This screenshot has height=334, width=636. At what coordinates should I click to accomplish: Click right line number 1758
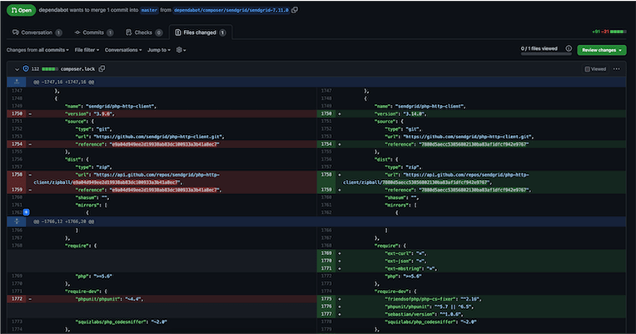(x=326, y=175)
